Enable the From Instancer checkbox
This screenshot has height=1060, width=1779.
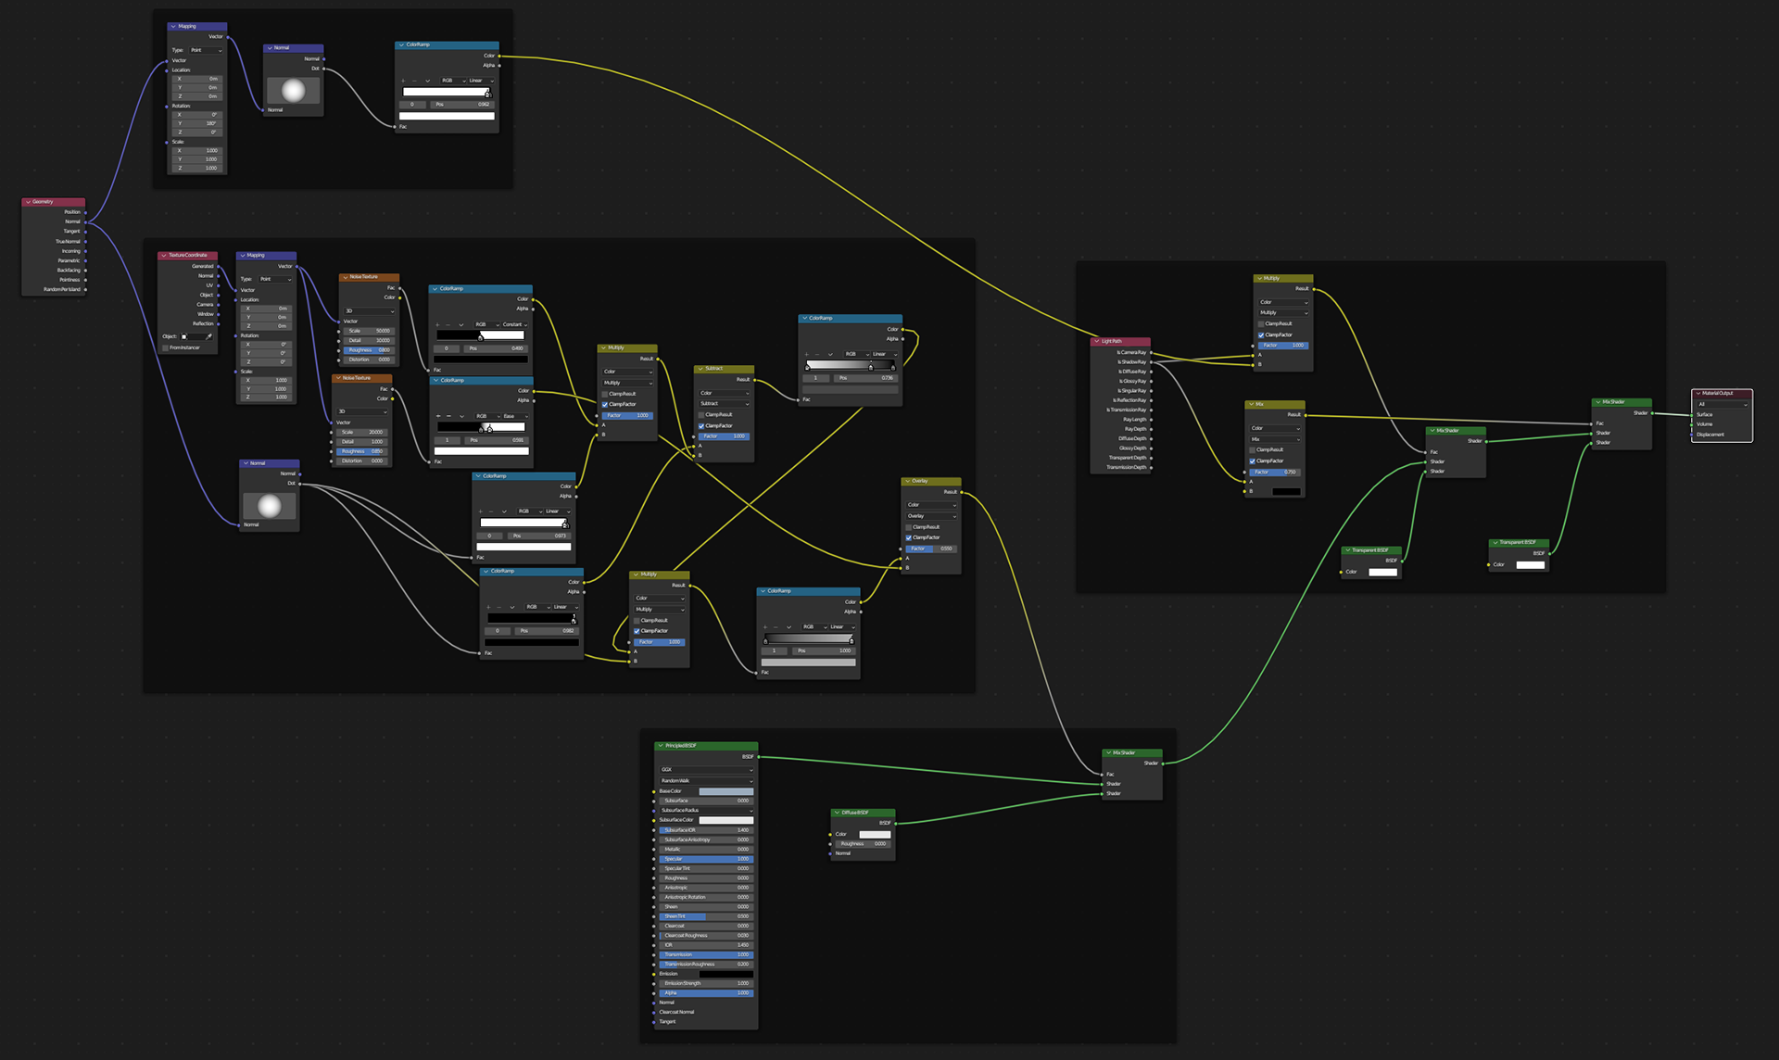[166, 347]
